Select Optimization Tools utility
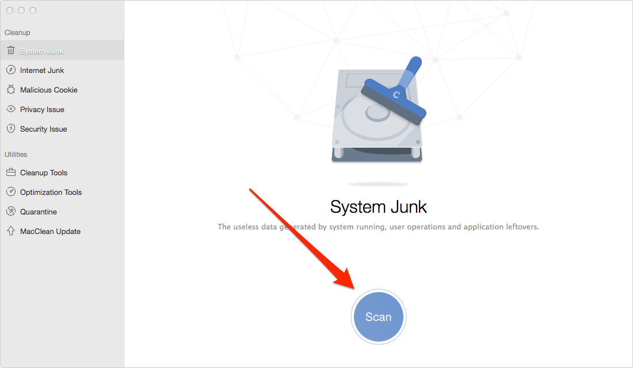633x368 pixels. pyautogui.click(x=62, y=192)
